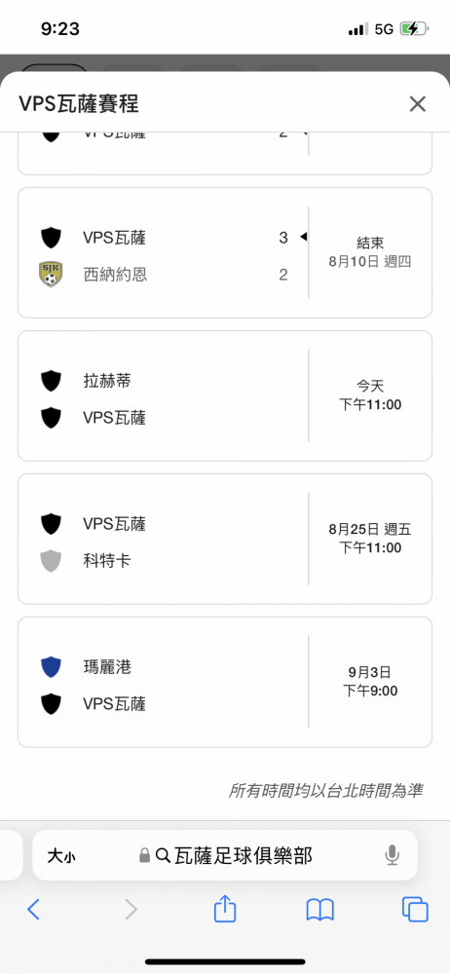
Task: Tap the gray 科特卡 shield icon
Action: [x=51, y=561]
